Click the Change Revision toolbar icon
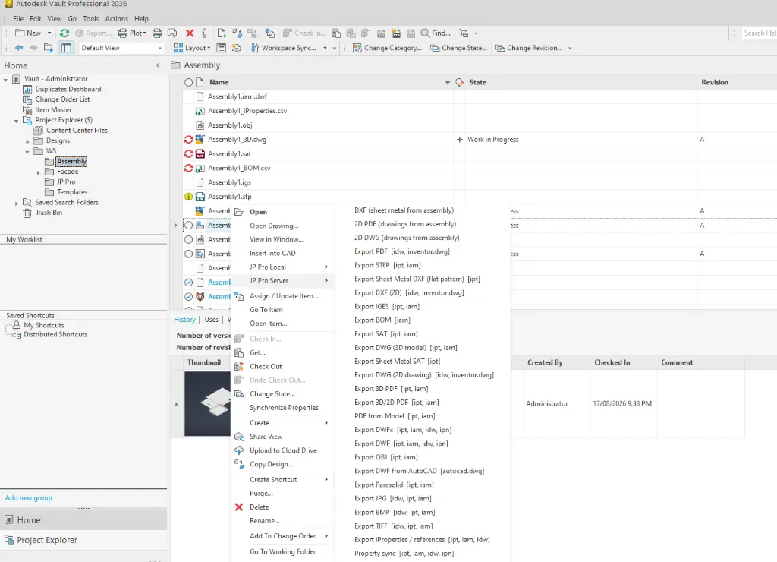 tap(500, 48)
